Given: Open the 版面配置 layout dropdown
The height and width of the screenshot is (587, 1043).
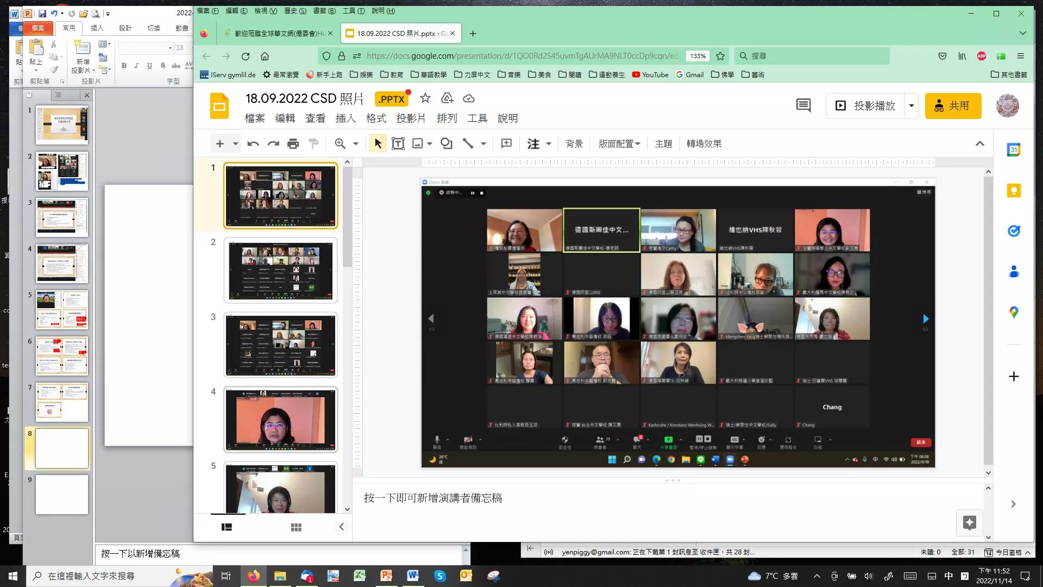Looking at the screenshot, I should click(x=619, y=143).
